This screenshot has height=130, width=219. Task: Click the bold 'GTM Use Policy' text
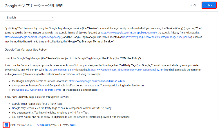(x=130, y=58)
